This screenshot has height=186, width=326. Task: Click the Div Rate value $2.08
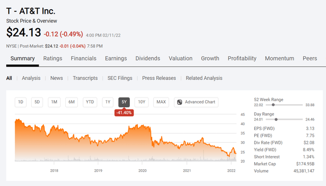[x=309, y=143]
